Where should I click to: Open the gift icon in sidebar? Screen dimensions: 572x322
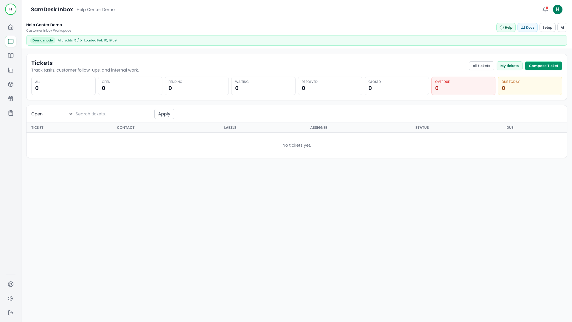pyautogui.click(x=11, y=99)
